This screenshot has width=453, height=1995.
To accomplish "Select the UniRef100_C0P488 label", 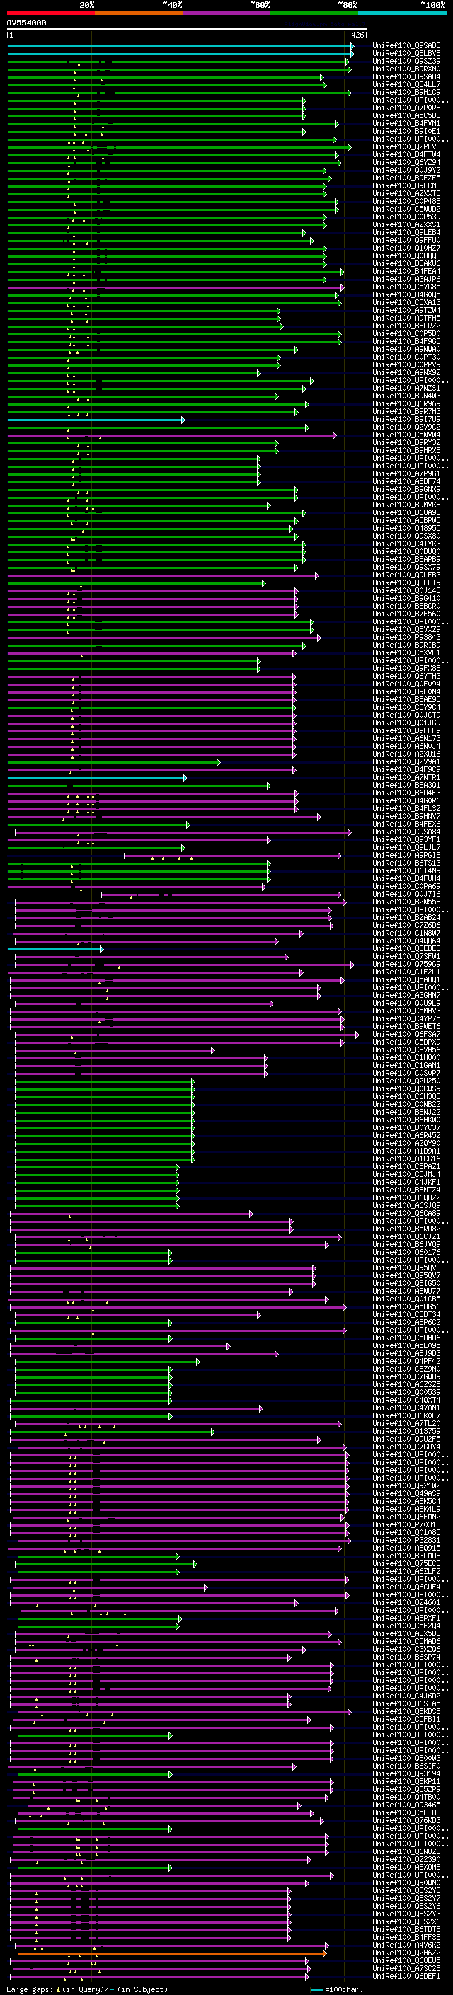I will (406, 202).
